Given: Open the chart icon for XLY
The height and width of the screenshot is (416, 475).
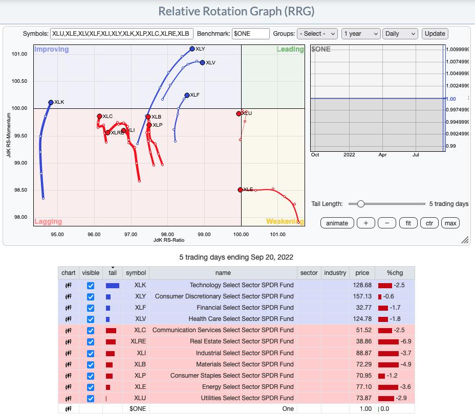Looking at the screenshot, I should [x=69, y=296].
